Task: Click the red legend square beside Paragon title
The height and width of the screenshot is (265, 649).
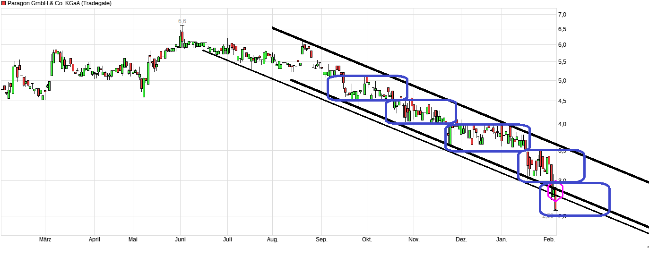Action: (4, 3)
